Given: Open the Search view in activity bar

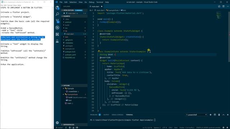Looking at the screenshot, I should [x=57, y=14].
